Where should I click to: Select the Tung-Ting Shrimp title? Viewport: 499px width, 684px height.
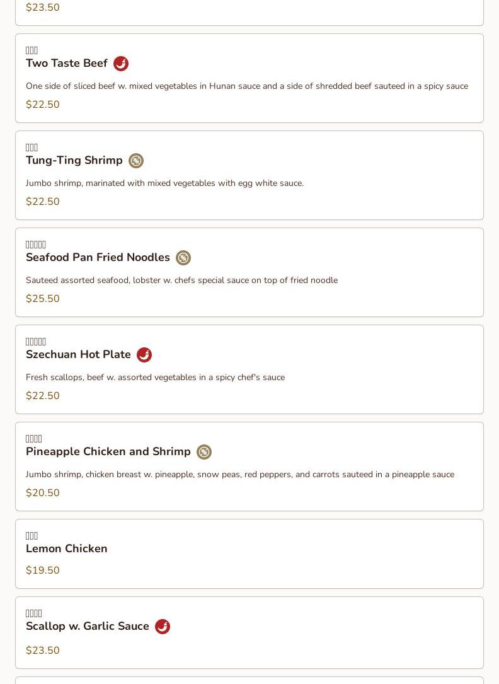(74, 161)
